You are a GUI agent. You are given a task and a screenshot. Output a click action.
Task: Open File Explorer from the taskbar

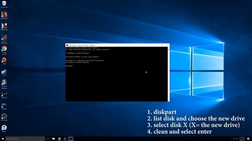point(54,139)
